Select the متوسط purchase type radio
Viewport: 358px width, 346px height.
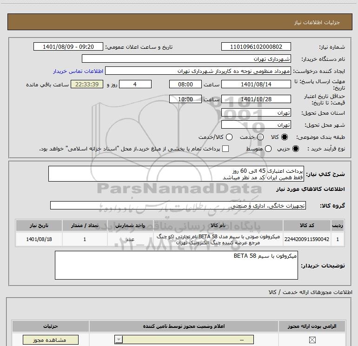pos(268,149)
